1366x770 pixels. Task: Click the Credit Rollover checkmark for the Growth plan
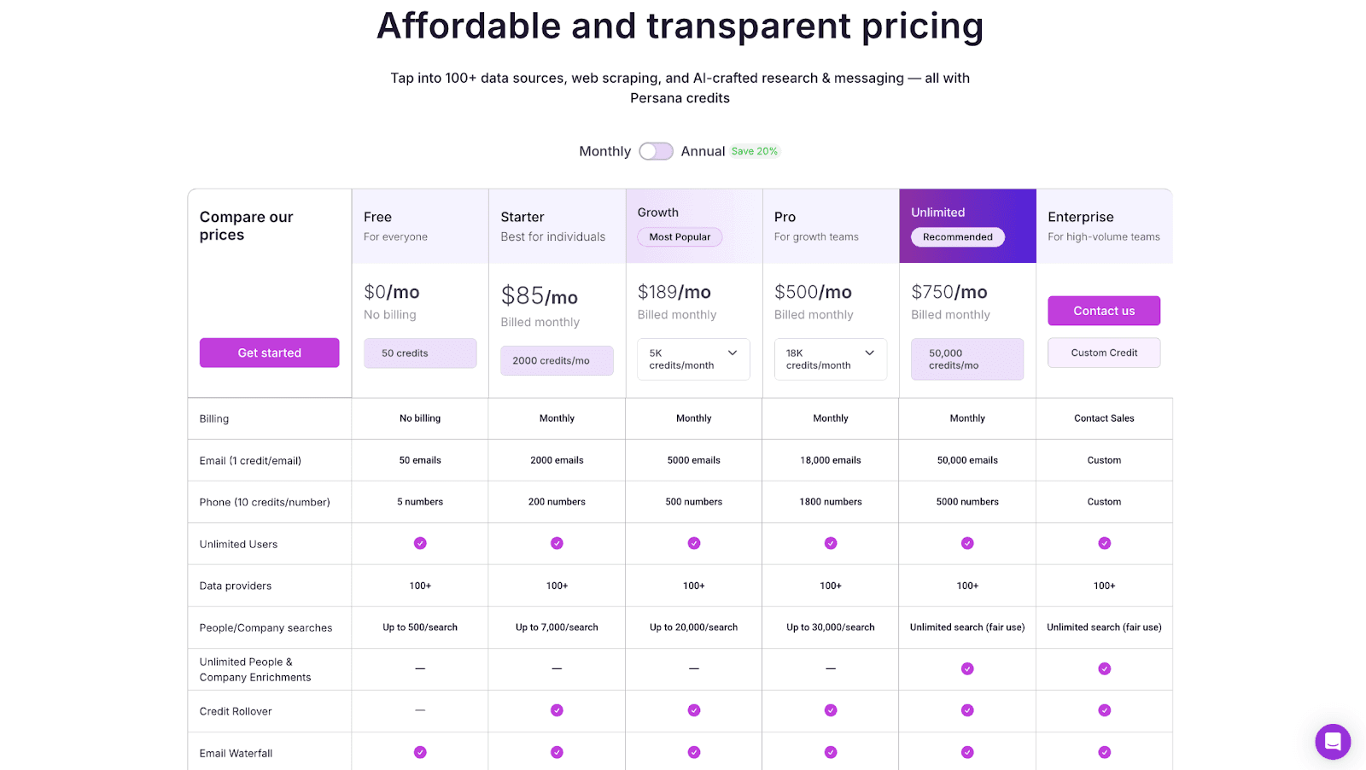coord(693,709)
